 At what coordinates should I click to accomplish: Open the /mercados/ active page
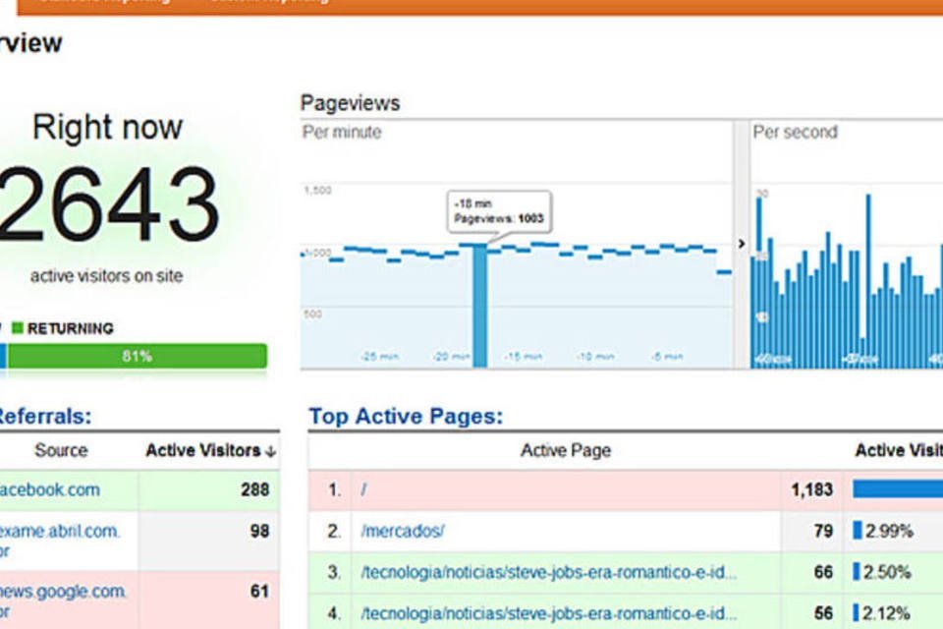point(403,531)
